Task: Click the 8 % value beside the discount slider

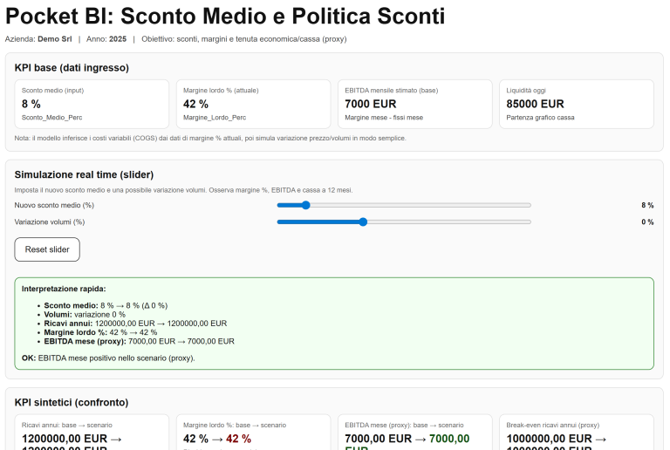Action: click(x=646, y=205)
